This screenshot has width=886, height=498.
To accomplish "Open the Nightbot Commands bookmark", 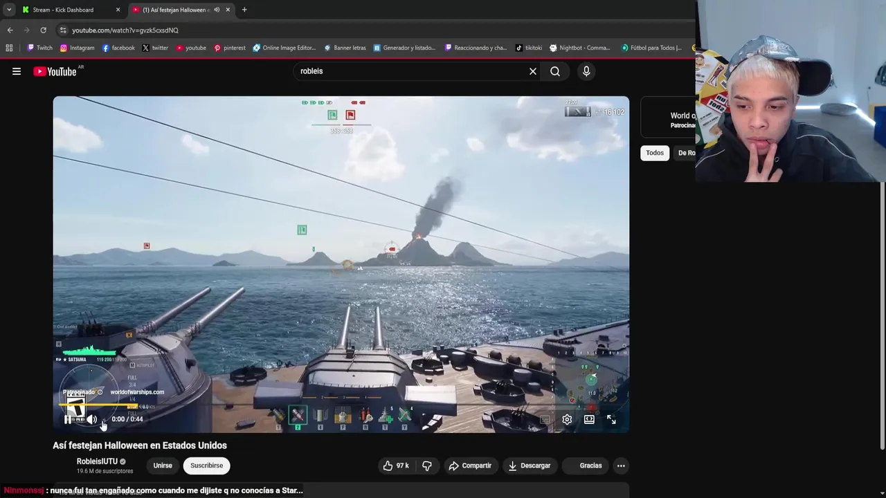I will (x=580, y=48).
